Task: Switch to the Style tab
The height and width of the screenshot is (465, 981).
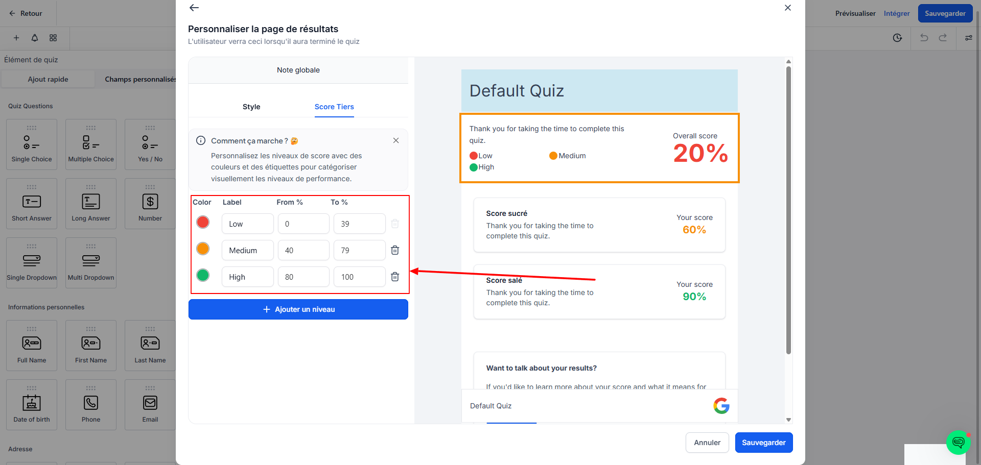Action: coord(251,107)
